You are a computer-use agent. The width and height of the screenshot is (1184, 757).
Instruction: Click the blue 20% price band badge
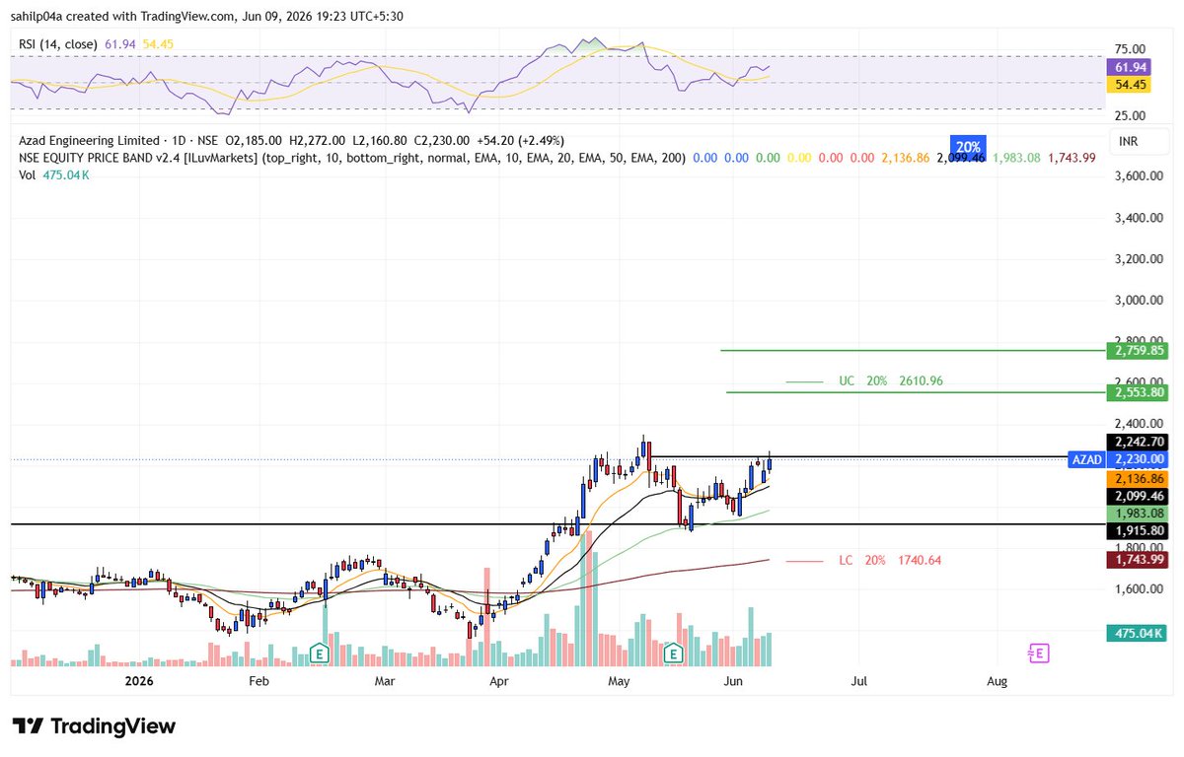pos(968,146)
